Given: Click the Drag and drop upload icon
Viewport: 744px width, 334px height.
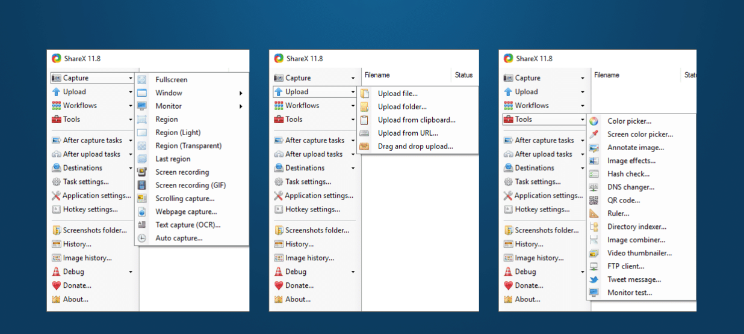Looking at the screenshot, I should pos(365,146).
